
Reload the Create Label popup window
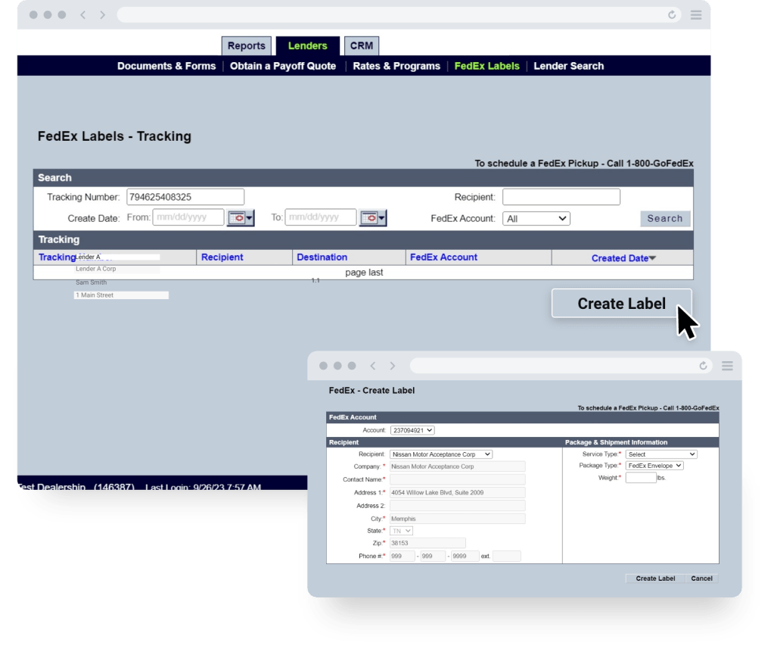703,366
